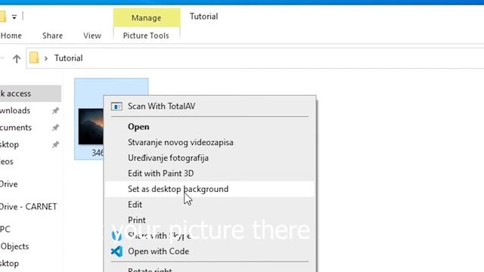Image resolution: width=484 pixels, height=272 pixels.
Task: Click the Up arrow navigation button
Action: [17, 58]
